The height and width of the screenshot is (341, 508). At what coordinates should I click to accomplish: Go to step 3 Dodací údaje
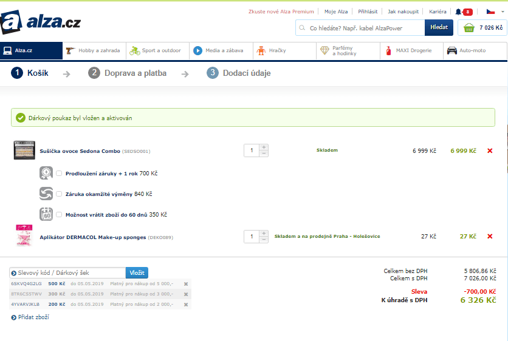[x=239, y=73]
